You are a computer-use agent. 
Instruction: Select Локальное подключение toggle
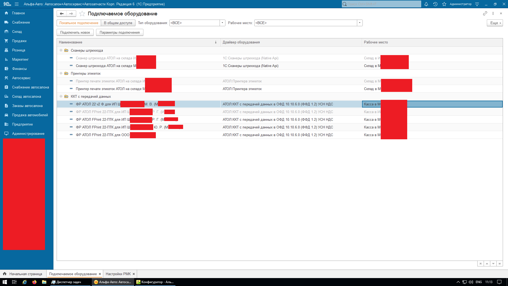tap(79, 23)
